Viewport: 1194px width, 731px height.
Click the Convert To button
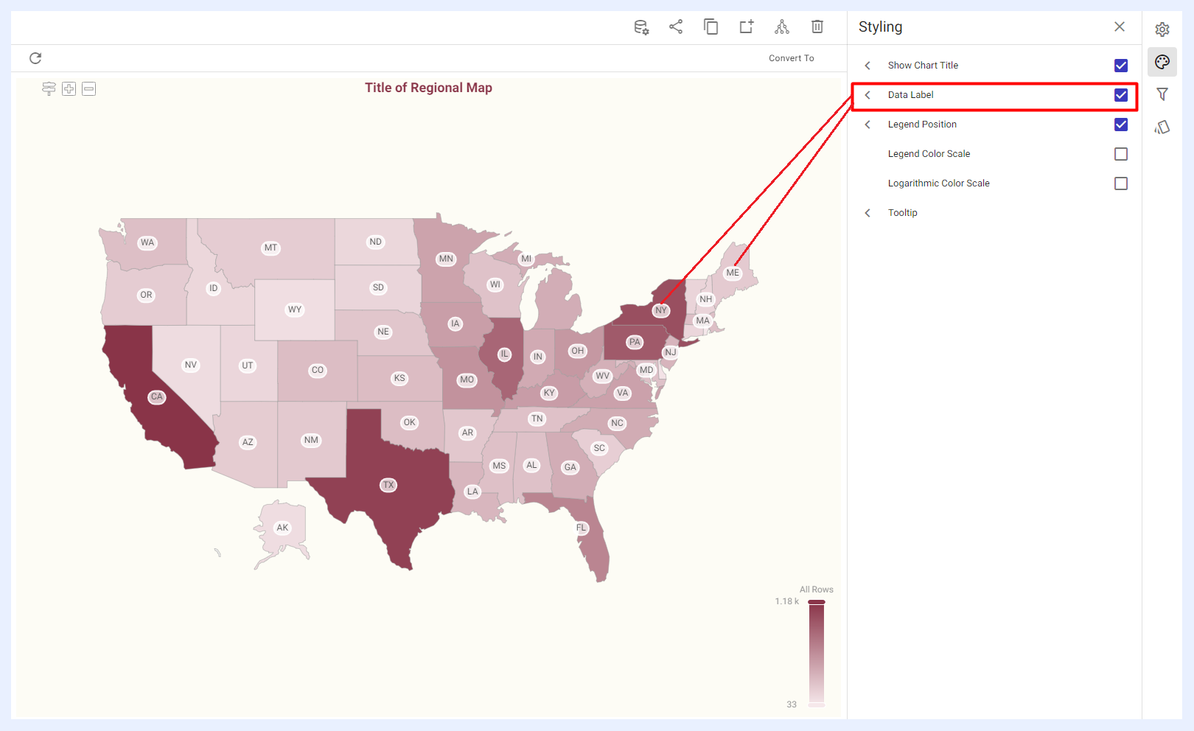(792, 58)
